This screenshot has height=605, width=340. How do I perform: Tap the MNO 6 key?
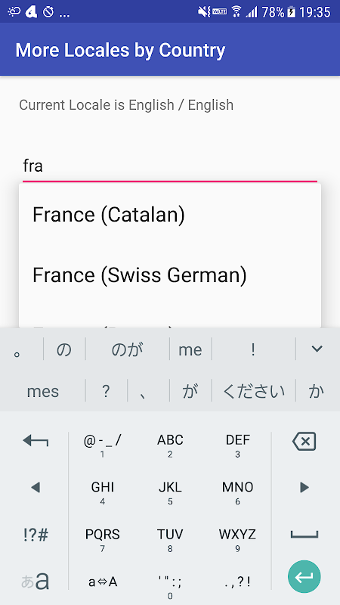click(237, 492)
